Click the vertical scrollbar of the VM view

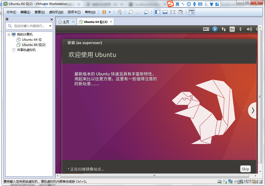260,96
